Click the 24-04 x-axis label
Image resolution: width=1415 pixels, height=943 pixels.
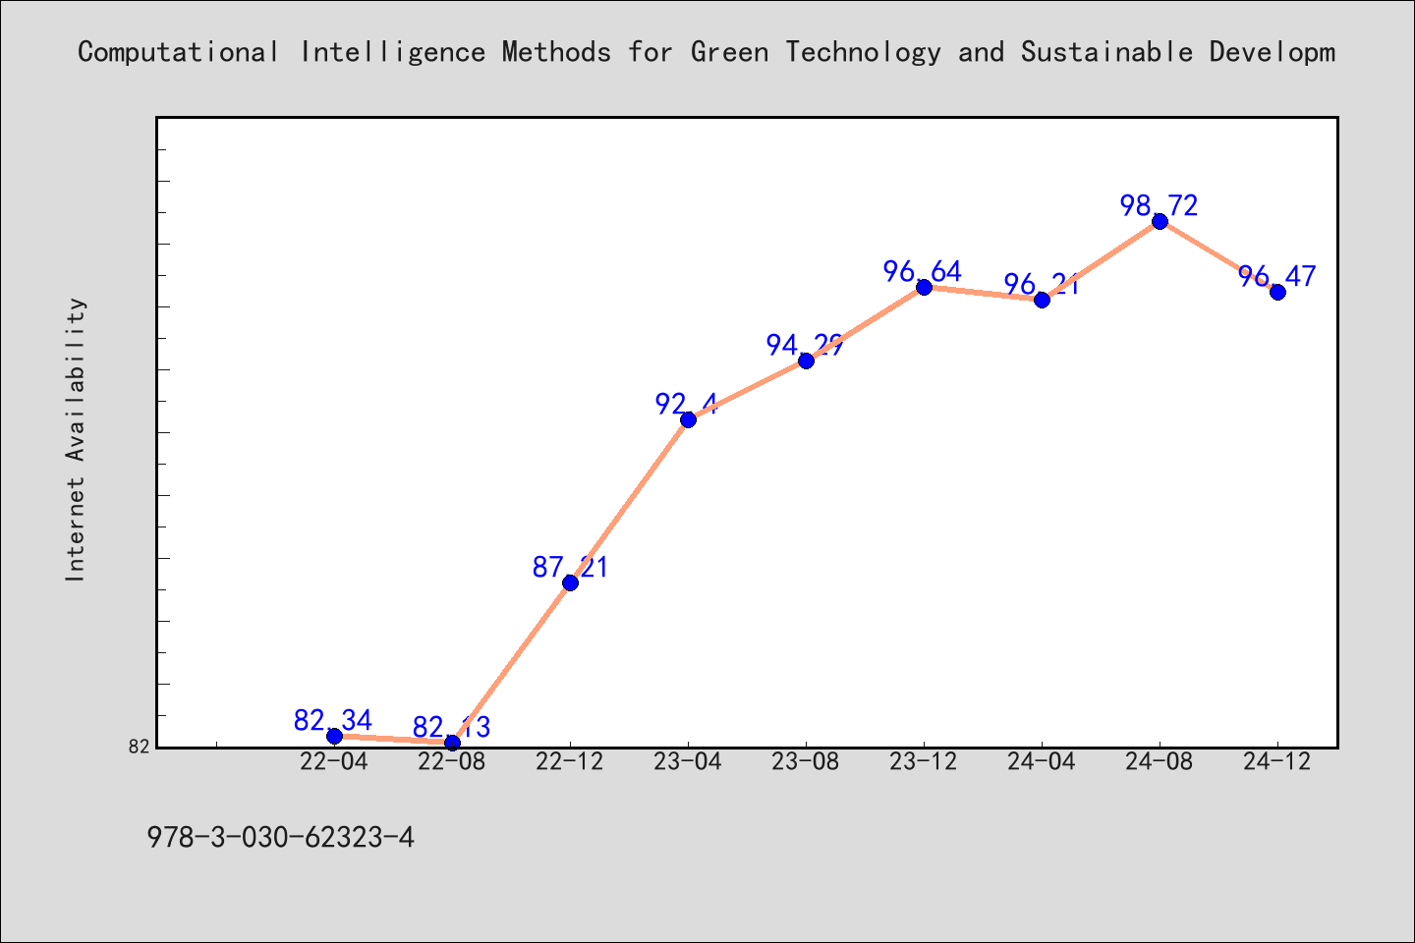point(1042,761)
